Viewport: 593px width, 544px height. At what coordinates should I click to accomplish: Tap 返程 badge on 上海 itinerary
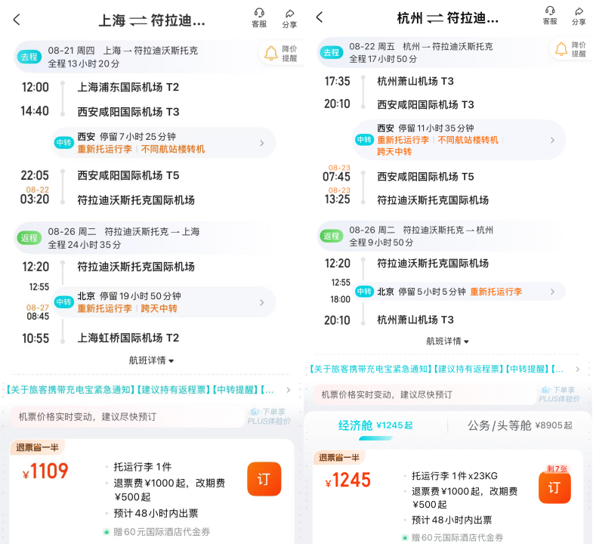coord(29,238)
